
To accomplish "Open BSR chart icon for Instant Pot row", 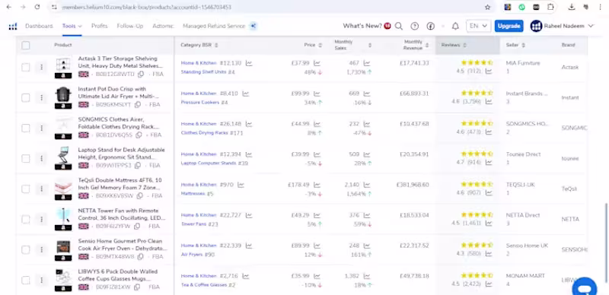I will 245,94.
